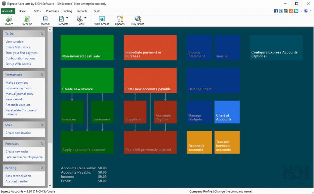
Task: Click the Non-invoiced cash sale tile
Action: coord(87,47)
